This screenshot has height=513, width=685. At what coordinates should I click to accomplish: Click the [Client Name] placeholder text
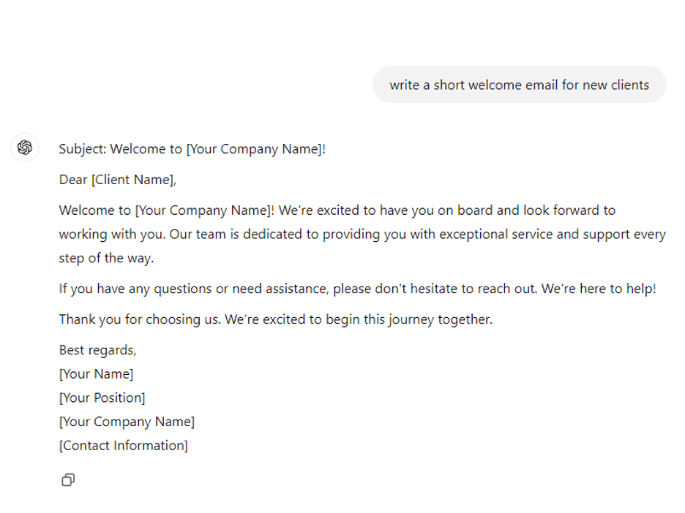(132, 179)
